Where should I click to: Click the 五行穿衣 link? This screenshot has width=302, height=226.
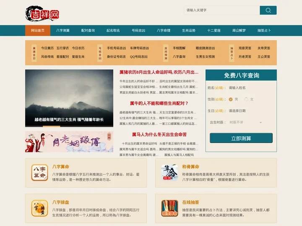coord(62,48)
